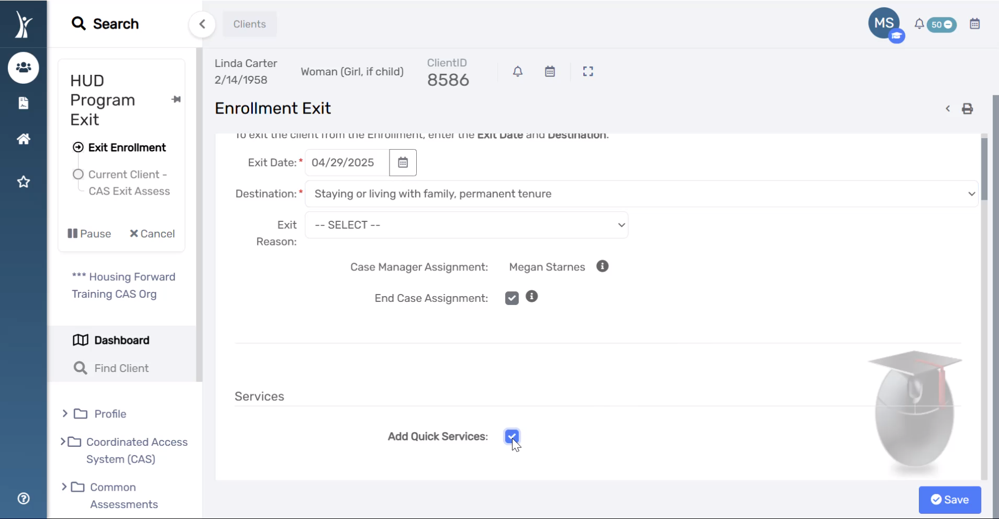Viewport: 999px width, 519px height.
Task: Click the Home icon in left sidebar
Action: coord(24,139)
